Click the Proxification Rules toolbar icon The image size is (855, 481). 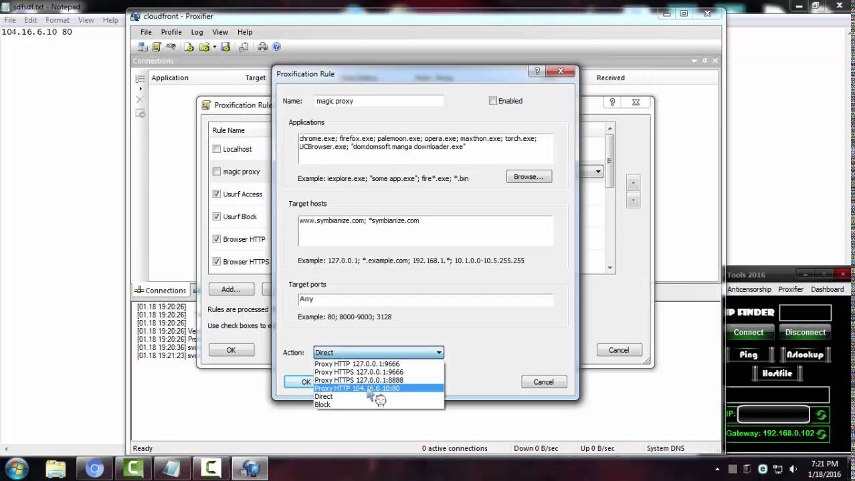pos(157,47)
